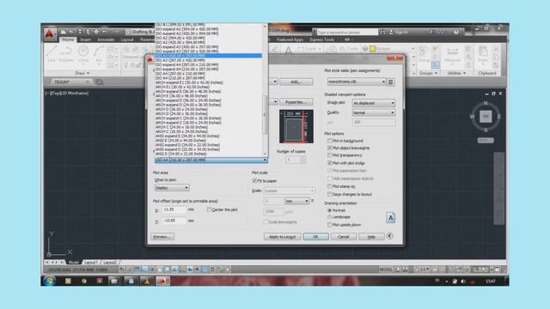Switch to the Insert ribbon tab

85,39
